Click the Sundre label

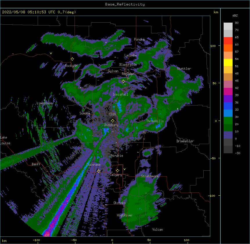(x=85, y=113)
